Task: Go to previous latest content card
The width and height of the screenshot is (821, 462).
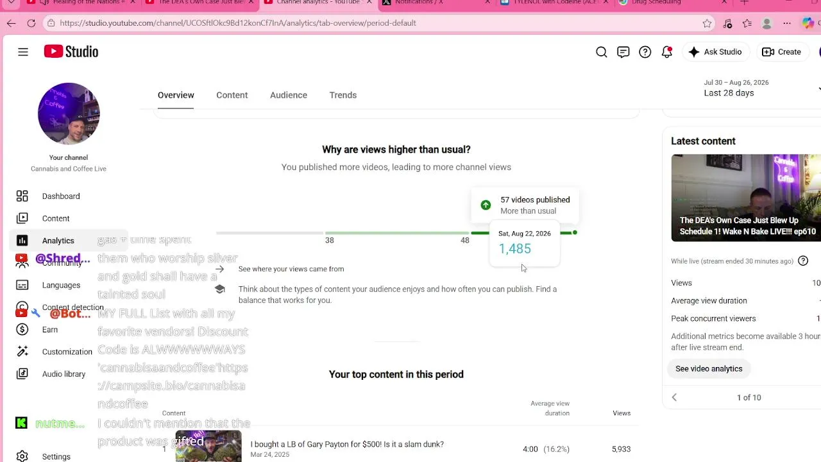Action: [674, 397]
